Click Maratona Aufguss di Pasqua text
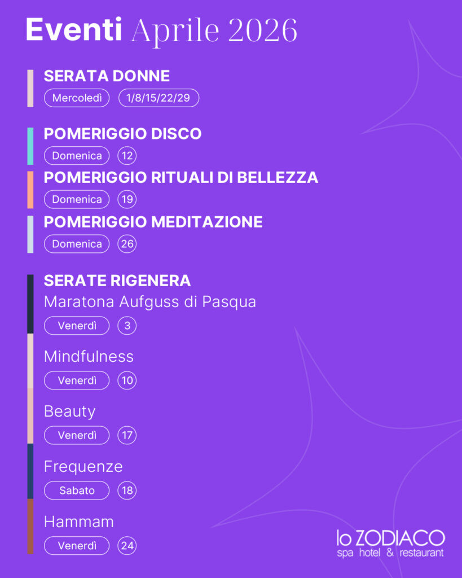Image resolution: width=462 pixels, height=578 pixels. click(x=149, y=302)
